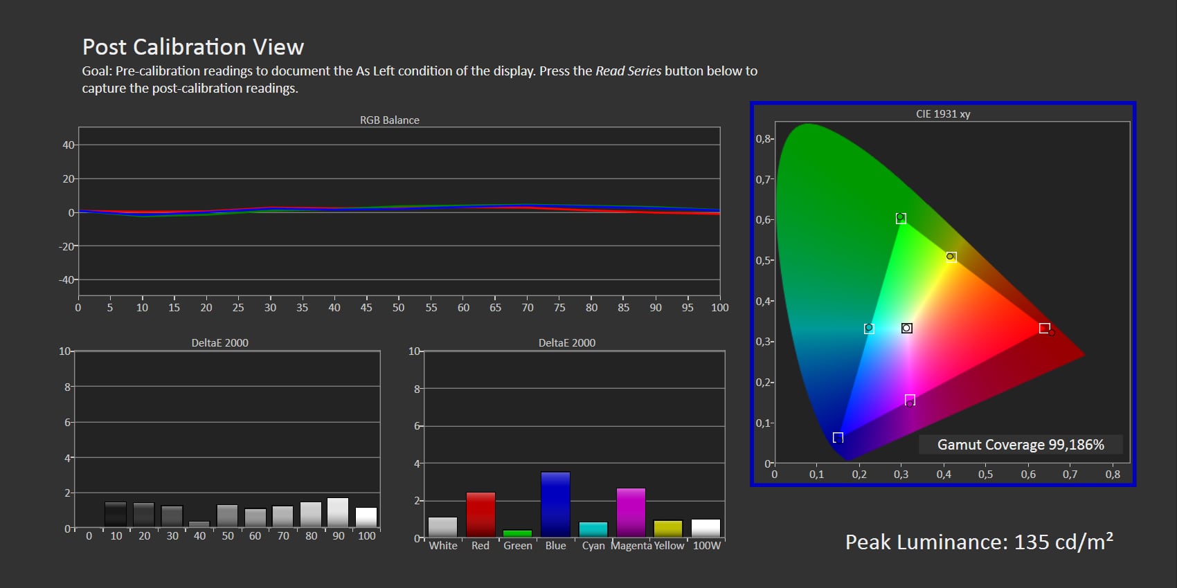Screen dimensions: 1177x588
Task: Select the 10% gray bar in grayscale DeltaE chart
Action: [116, 514]
